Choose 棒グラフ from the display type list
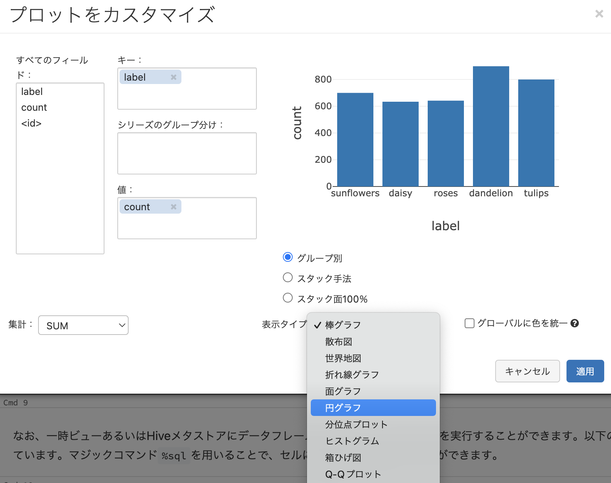This screenshot has width=611, height=483. 373,325
